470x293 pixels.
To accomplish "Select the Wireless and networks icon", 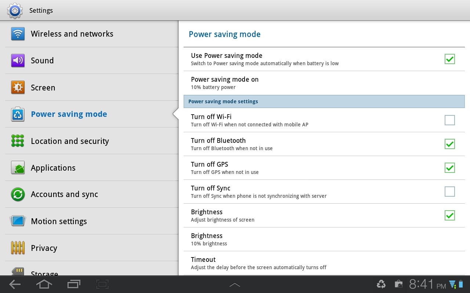I will click(x=17, y=34).
